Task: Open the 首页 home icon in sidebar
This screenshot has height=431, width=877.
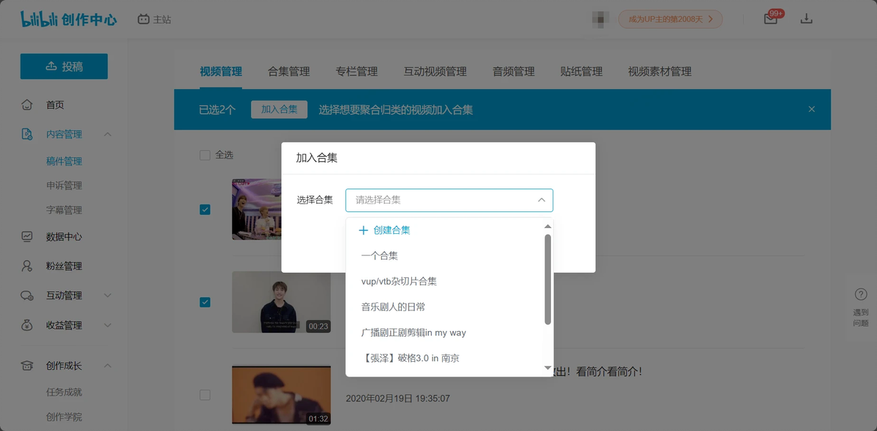Action: (x=26, y=104)
